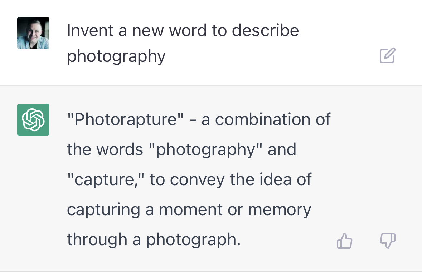Click the word "memory" in the response

(x=280, y=209)
